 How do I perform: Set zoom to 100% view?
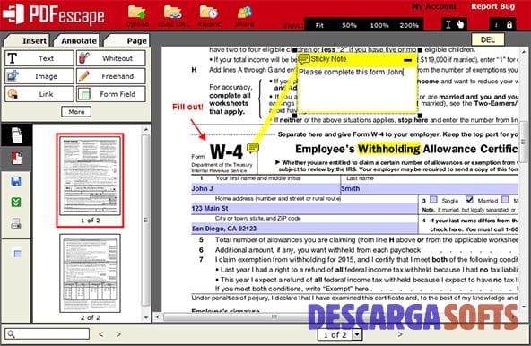(379, 25)
